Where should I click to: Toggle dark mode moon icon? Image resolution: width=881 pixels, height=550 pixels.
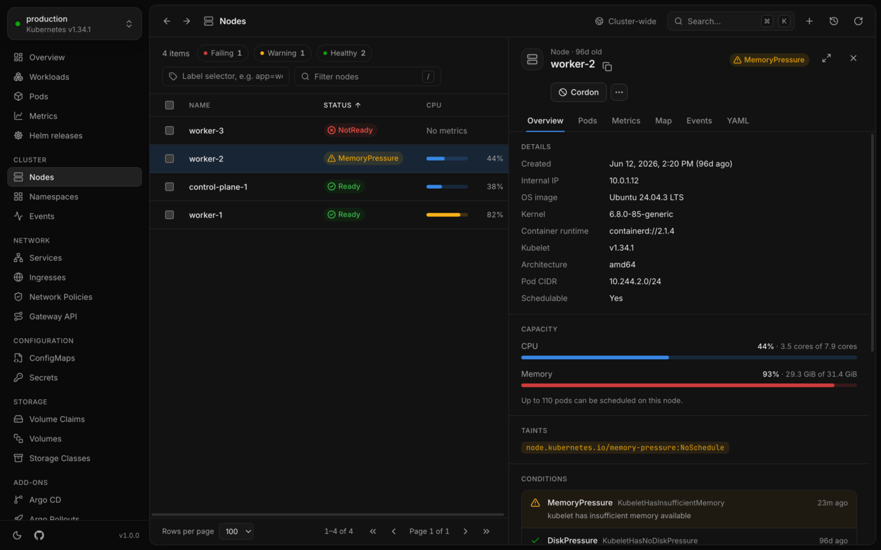point(17,535)
